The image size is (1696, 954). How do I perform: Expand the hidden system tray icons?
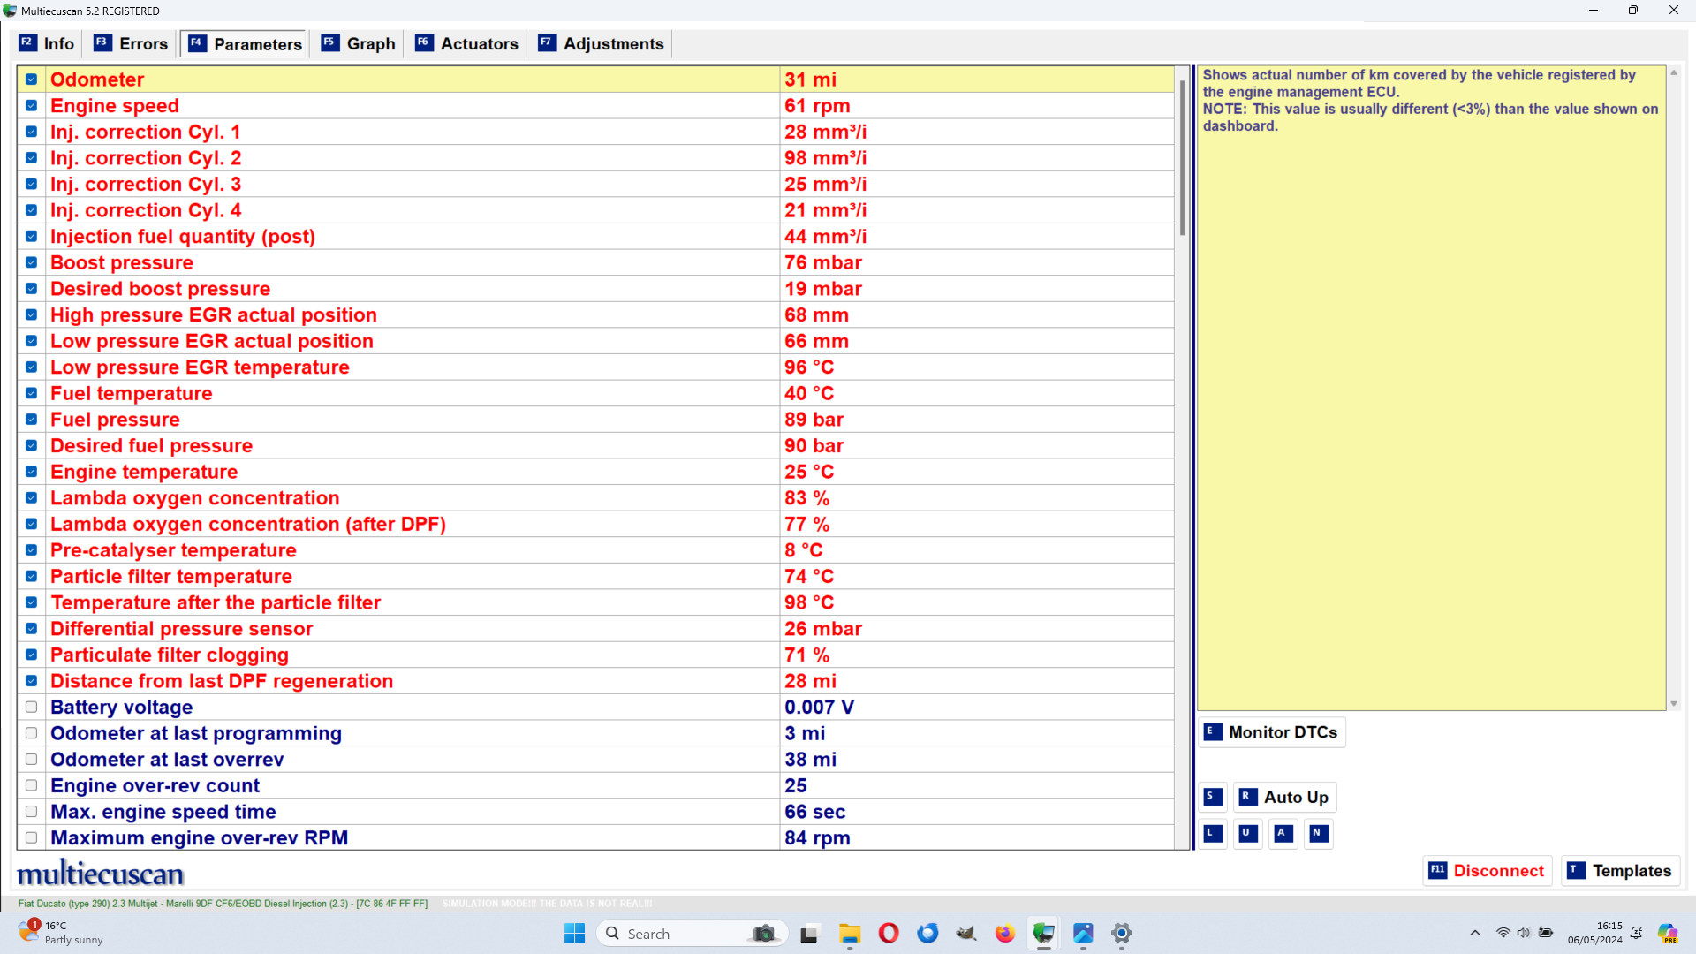pos(1474,933)
